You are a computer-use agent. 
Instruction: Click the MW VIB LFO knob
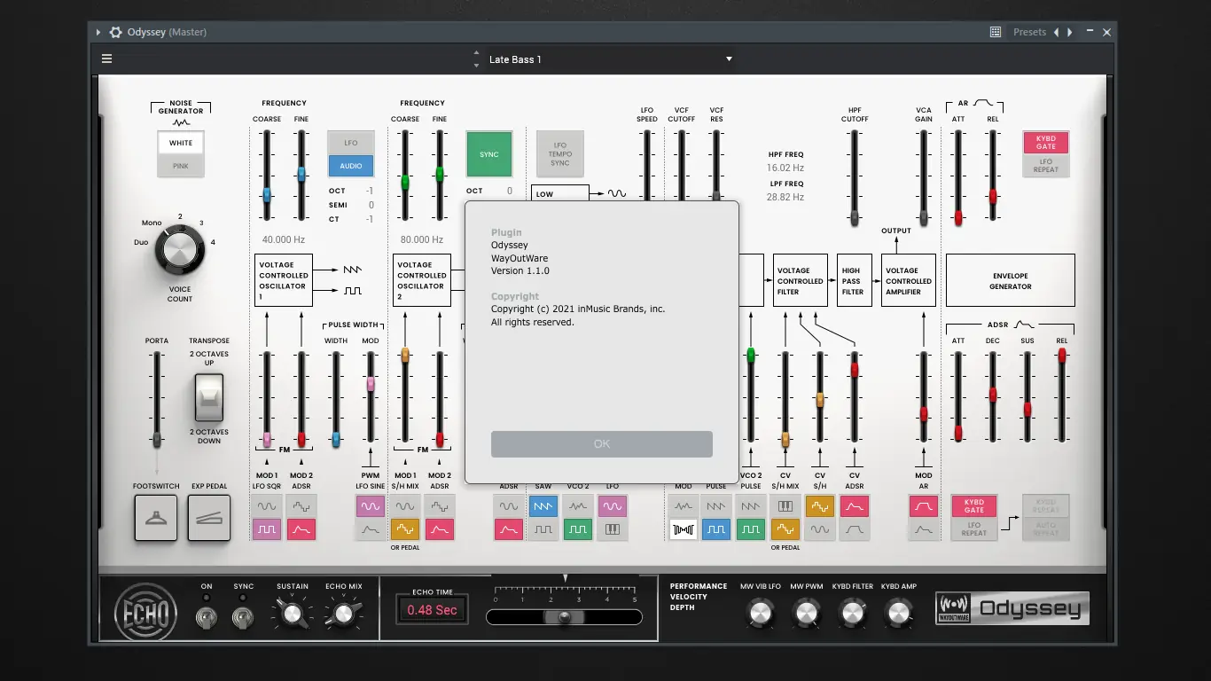click(760, 612)
